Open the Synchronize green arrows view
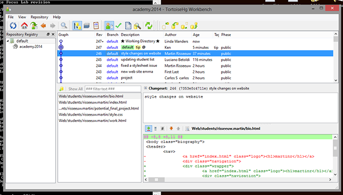The width and height of the screenshot is (343, 195). [x=149, y=26]
